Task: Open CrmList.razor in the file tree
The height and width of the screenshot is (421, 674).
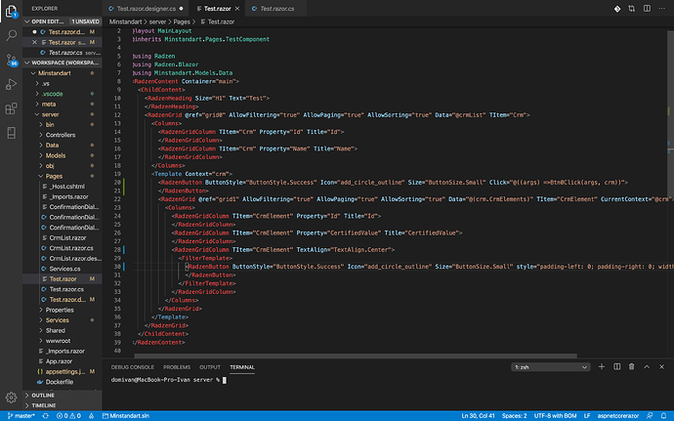Action: coord(63,238)
